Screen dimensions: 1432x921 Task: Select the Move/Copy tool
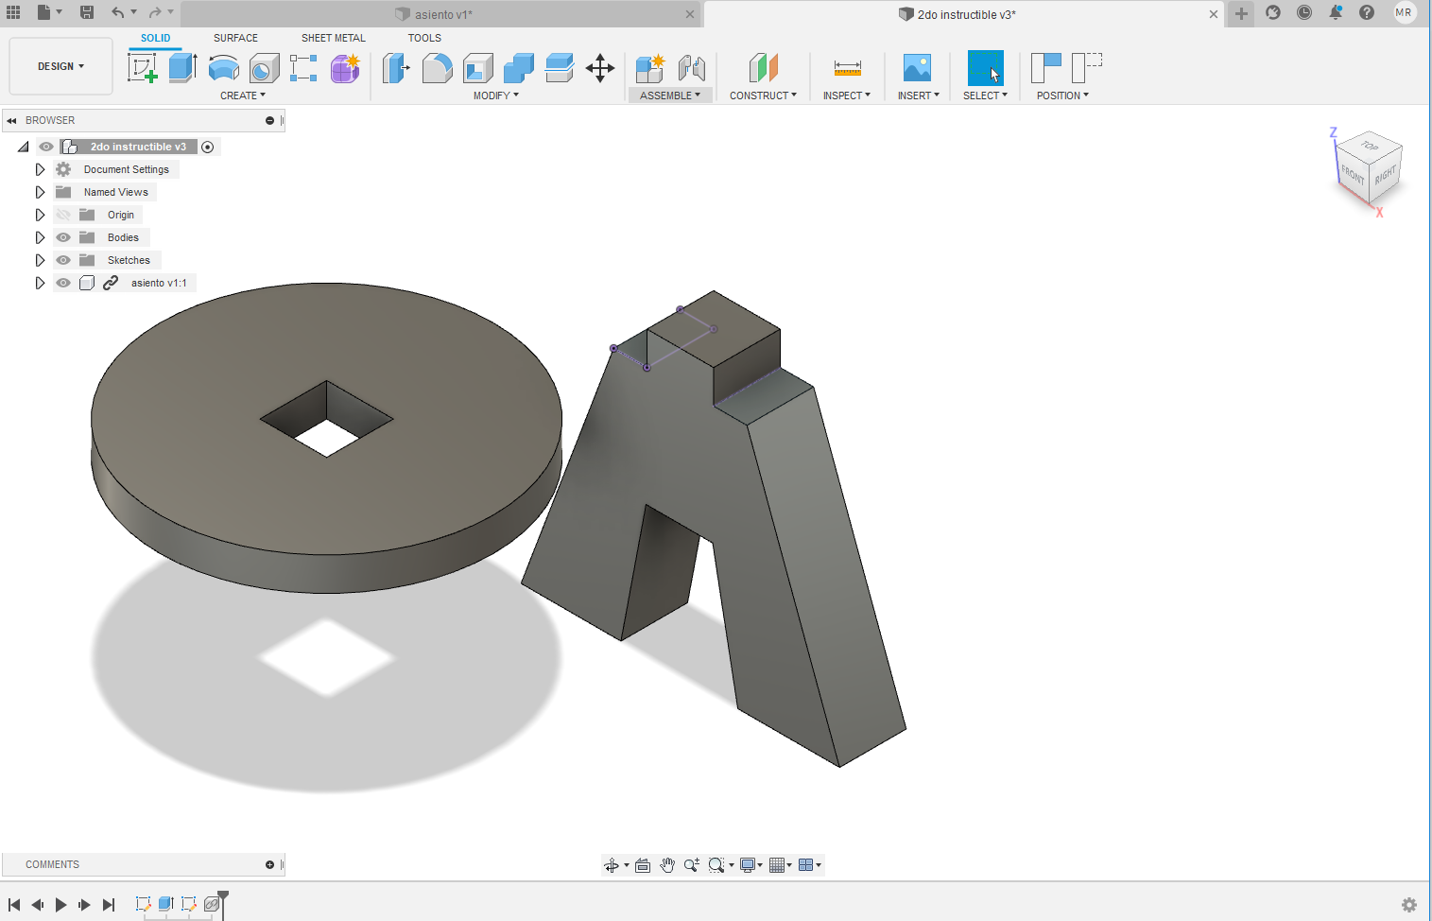[600, 68]
